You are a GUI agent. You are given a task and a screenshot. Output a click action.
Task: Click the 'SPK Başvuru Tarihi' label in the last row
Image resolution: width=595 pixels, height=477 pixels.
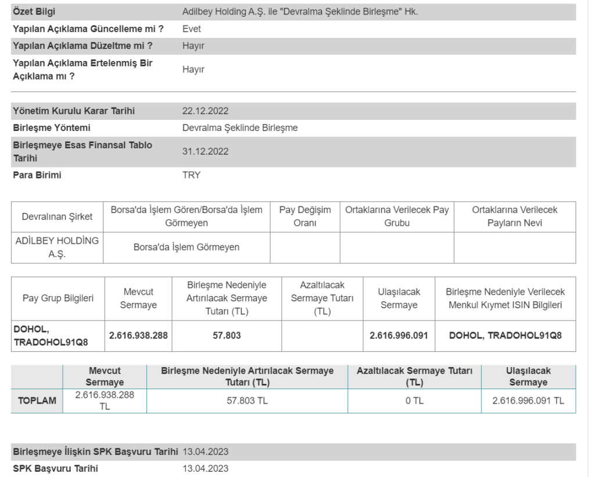(x=55, y=469)
